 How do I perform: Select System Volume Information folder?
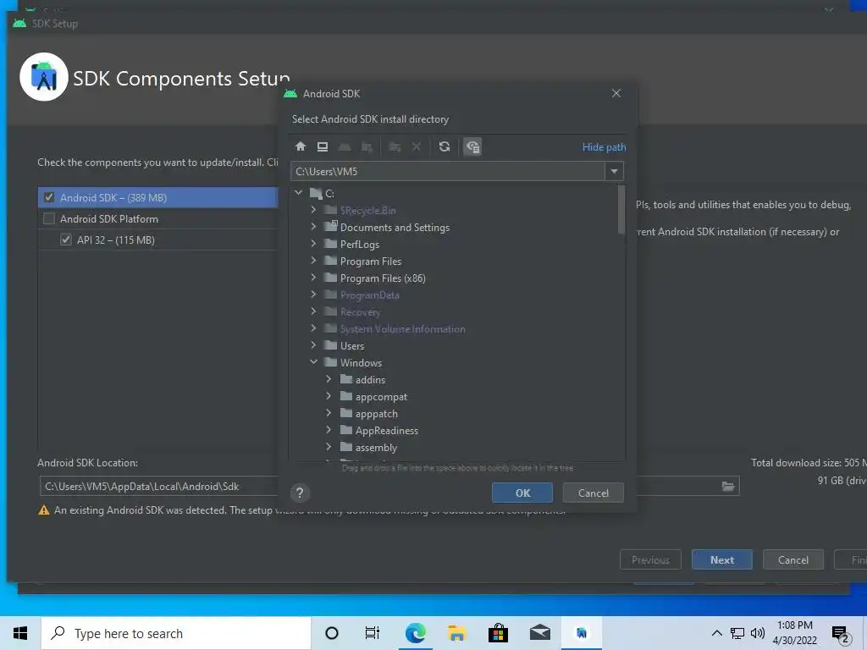402,329
